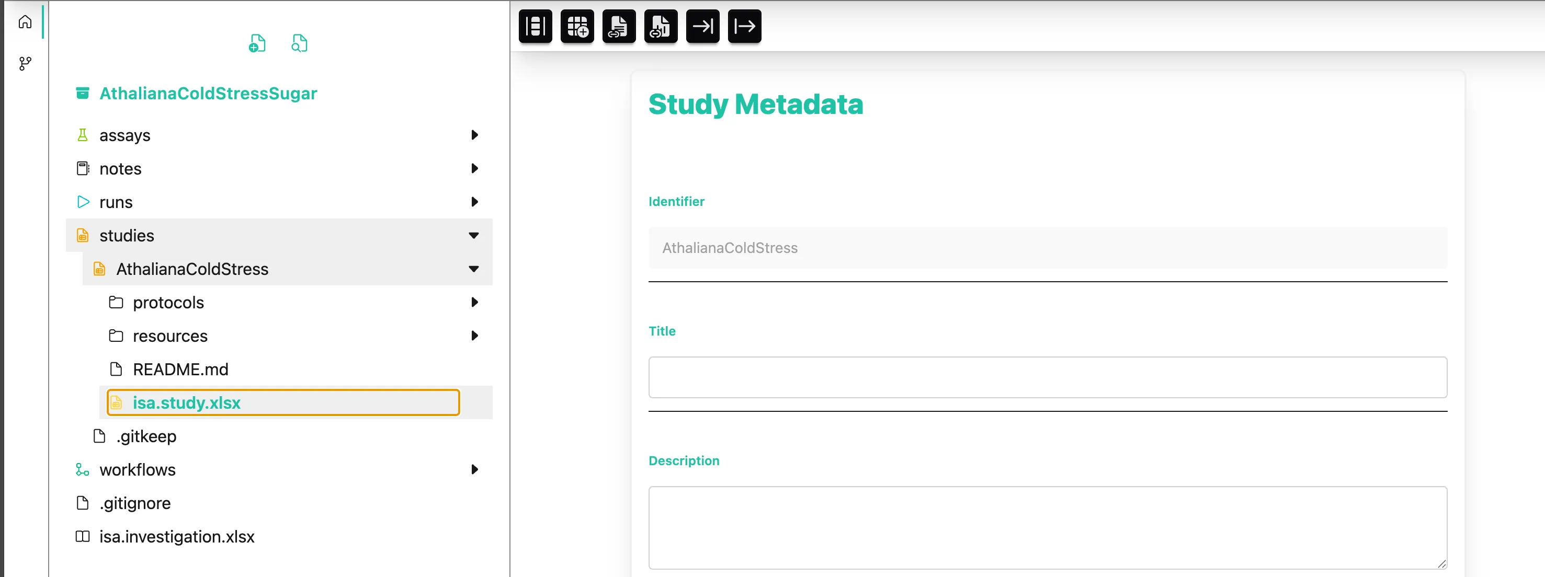Click the add new file icon
Screen dimensions: 1545x577
[x=257, y=43]
